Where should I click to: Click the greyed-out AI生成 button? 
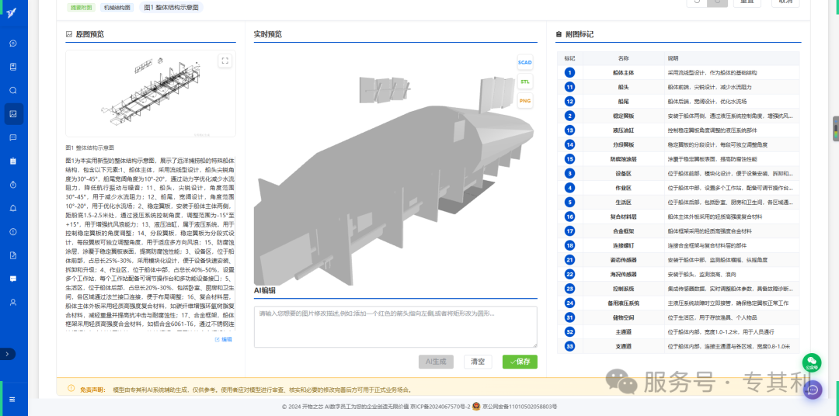436,362
